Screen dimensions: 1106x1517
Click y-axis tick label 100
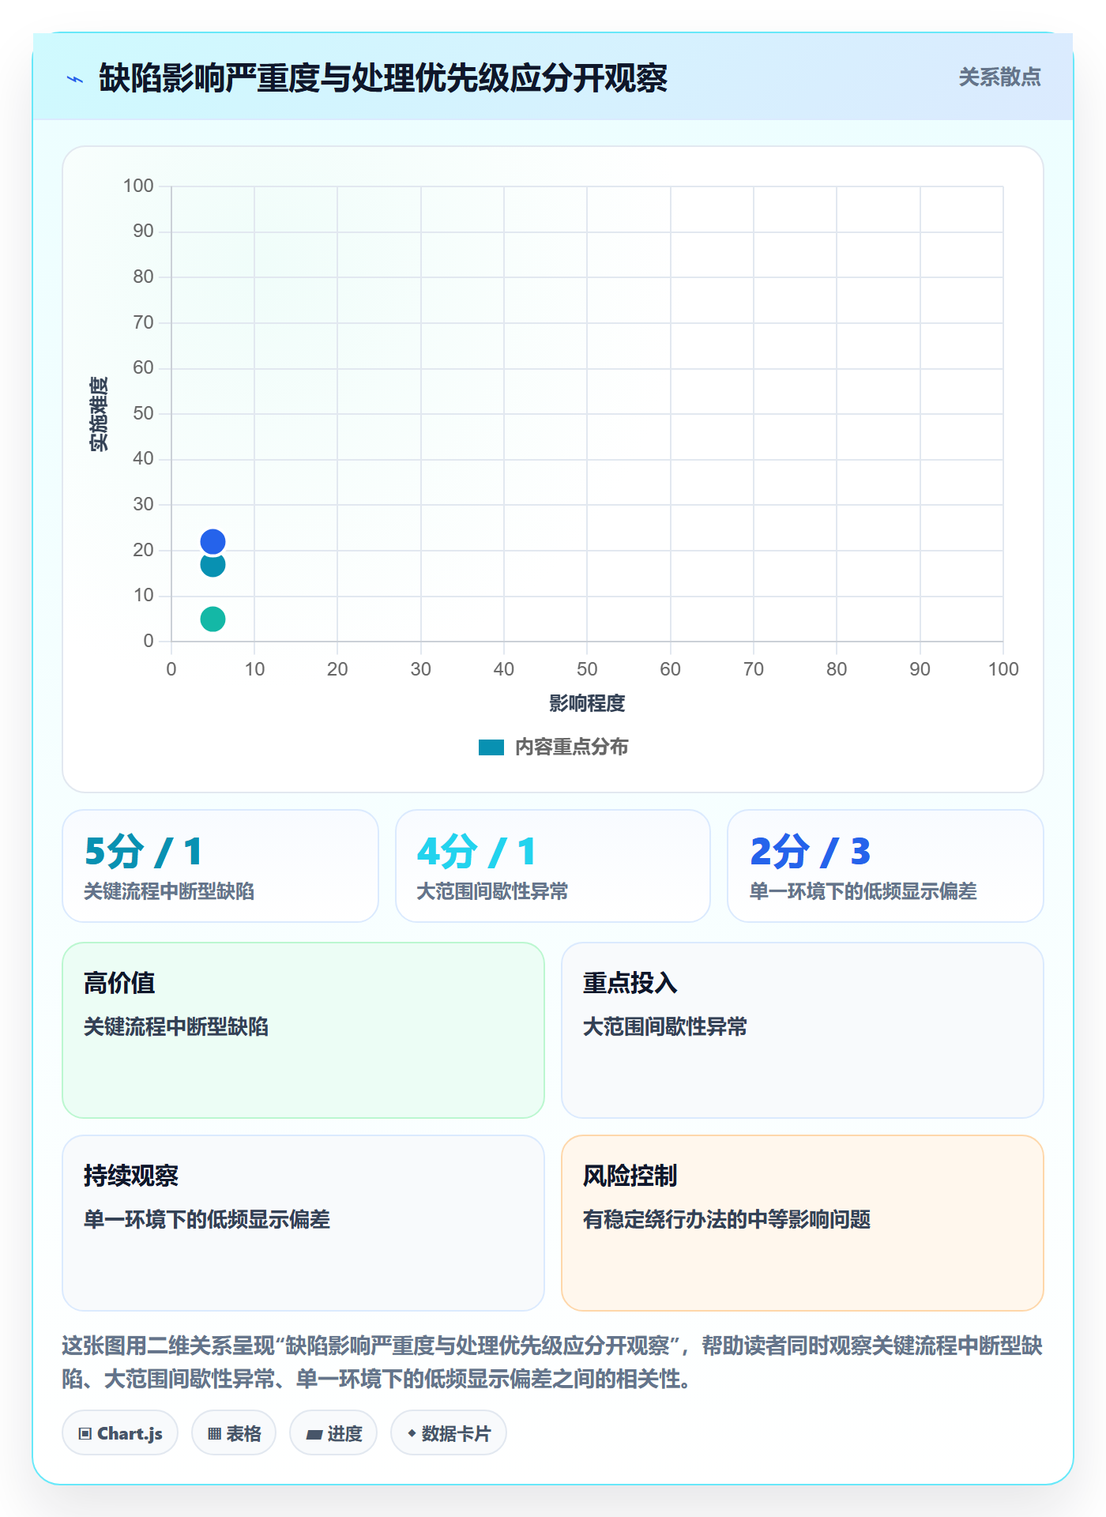[x=138, y=186]
